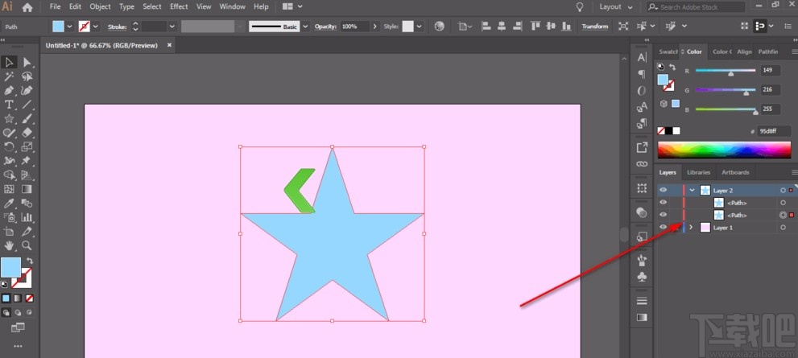798x358 pixels.
Task: Click Opacity label link
Action: (325, 27)
